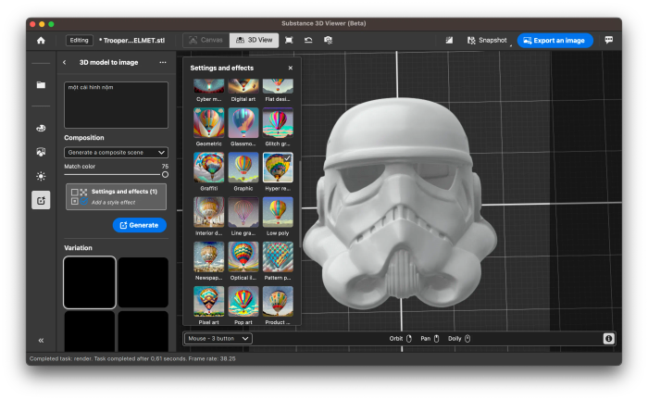Click the Match color value 75

click(165, 166)
